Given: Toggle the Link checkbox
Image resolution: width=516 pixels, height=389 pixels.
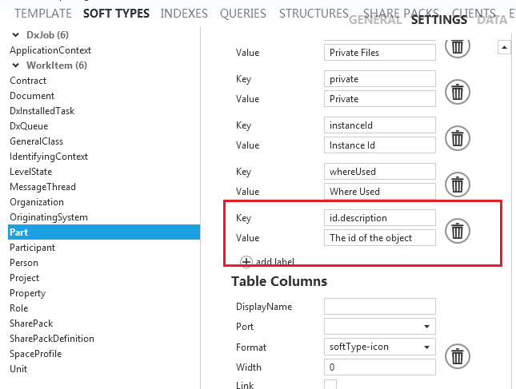Looking at the screenshot, I should pos(330,386).
